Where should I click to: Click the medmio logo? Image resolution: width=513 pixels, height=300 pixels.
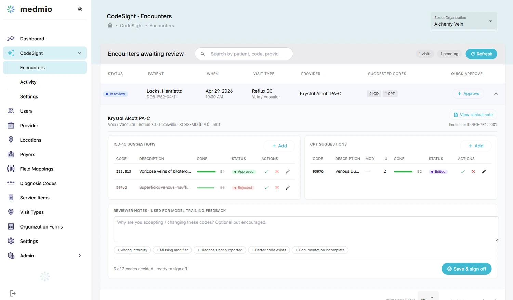coord(29,9)
